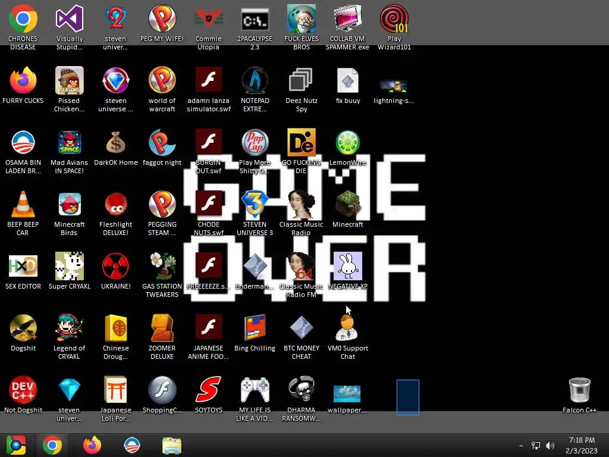Open the Falcon C++ recycle bin icon
Image resolution: width=609 pixels, height=457 pixels.
[x=579, y=389]
